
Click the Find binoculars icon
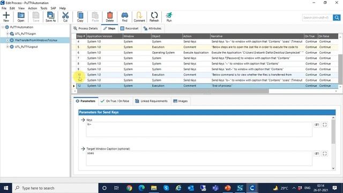tap(124, 17)
